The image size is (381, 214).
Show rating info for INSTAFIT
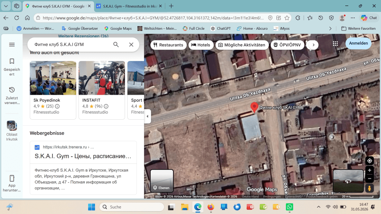[106, 106]
